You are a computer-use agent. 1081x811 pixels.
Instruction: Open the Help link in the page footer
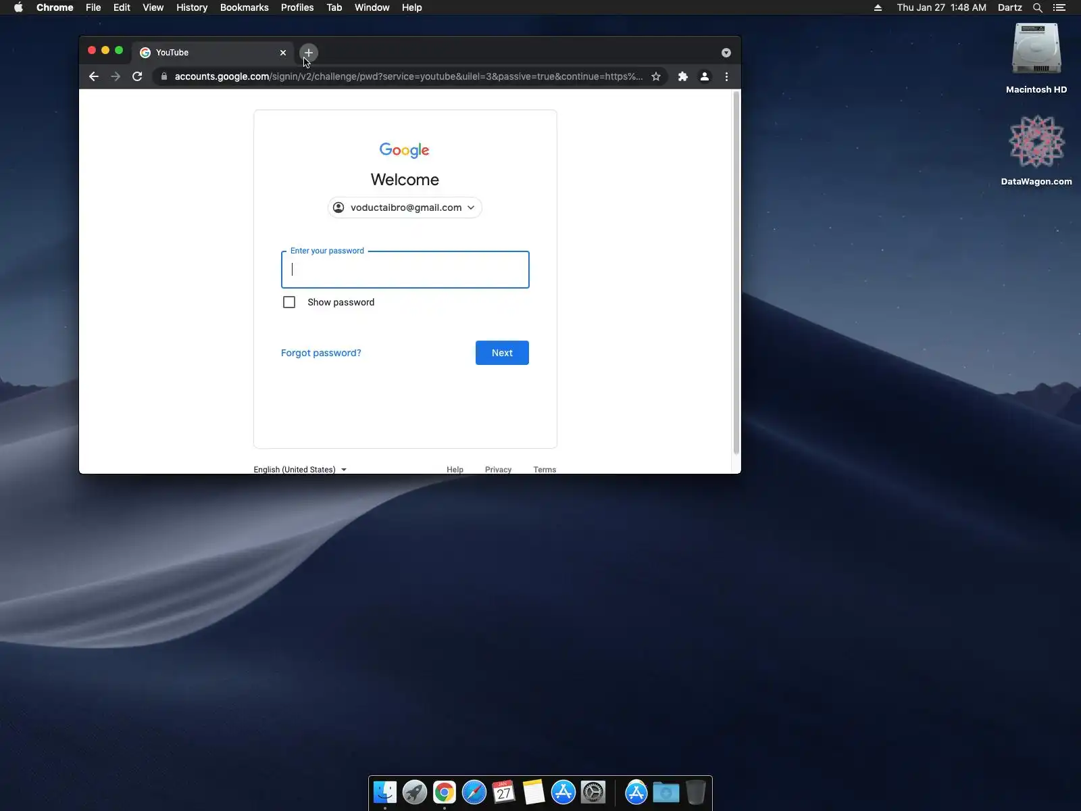tap(455, 470)
